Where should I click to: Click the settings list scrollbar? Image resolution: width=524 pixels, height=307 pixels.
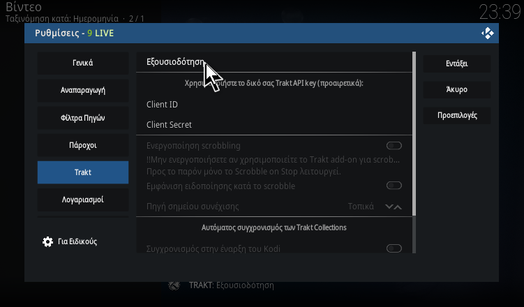click(414, 134)
